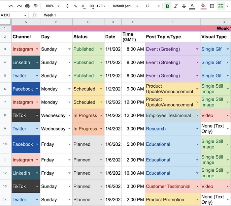Select the merged Week 1 title cell

click(x=121, y=28)
